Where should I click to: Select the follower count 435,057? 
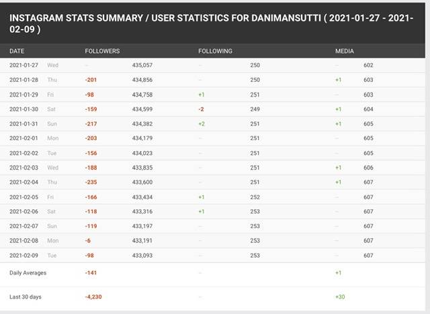(142, 65)
